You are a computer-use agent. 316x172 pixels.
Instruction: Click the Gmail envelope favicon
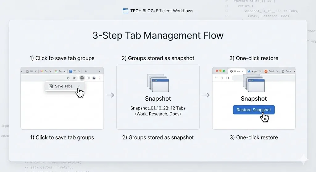tap(42, 71)
